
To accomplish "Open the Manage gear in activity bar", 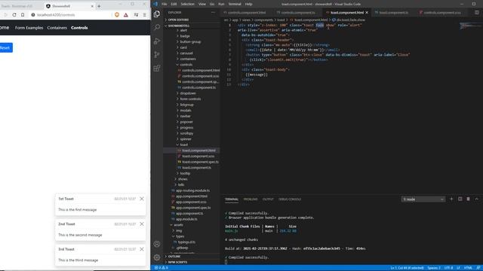I will coord(157,257).
